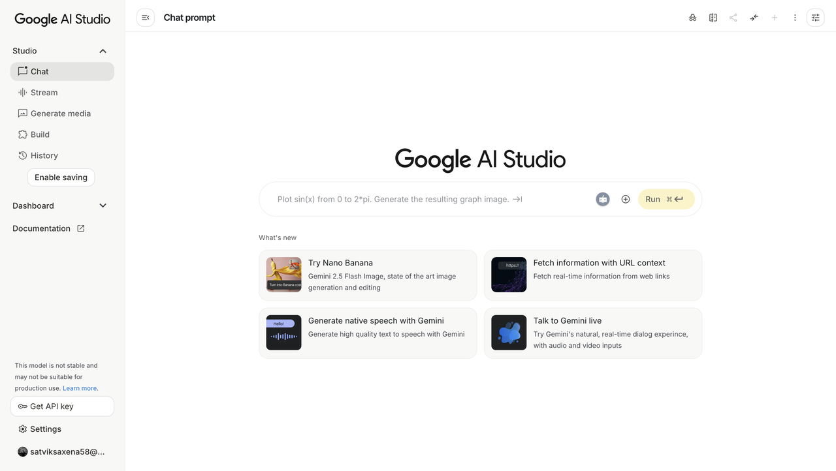Screen dimensions: 836x471
Task: Click the share prompt icon
Action: click(733, 18)
